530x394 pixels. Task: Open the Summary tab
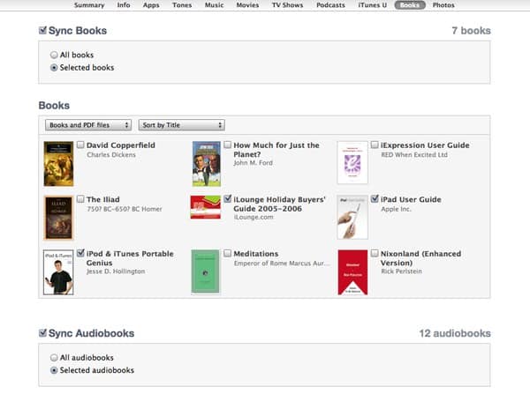point(89,5)
